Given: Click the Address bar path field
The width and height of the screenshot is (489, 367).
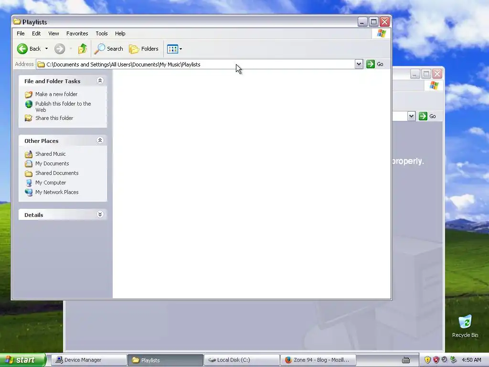Looking at the screenshot, I should tap(195, 65).
